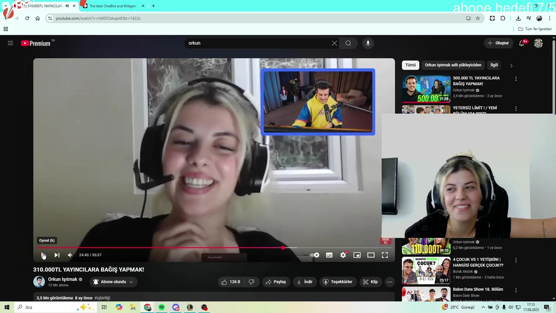
Task: Open options for 'Balon Date Show 18. Bölüm'
Action: click(x=516, y=290)
